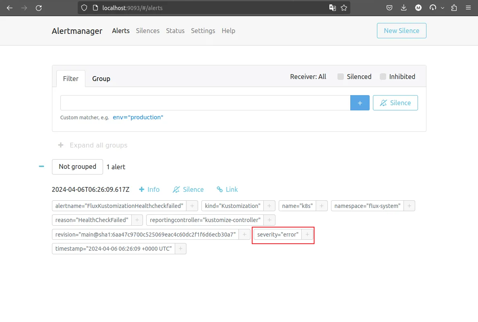Image resolution: width=478 pixels, height=322 pixels.
Task: Enable the Inhibited checkbox
Action: [383, 77]
